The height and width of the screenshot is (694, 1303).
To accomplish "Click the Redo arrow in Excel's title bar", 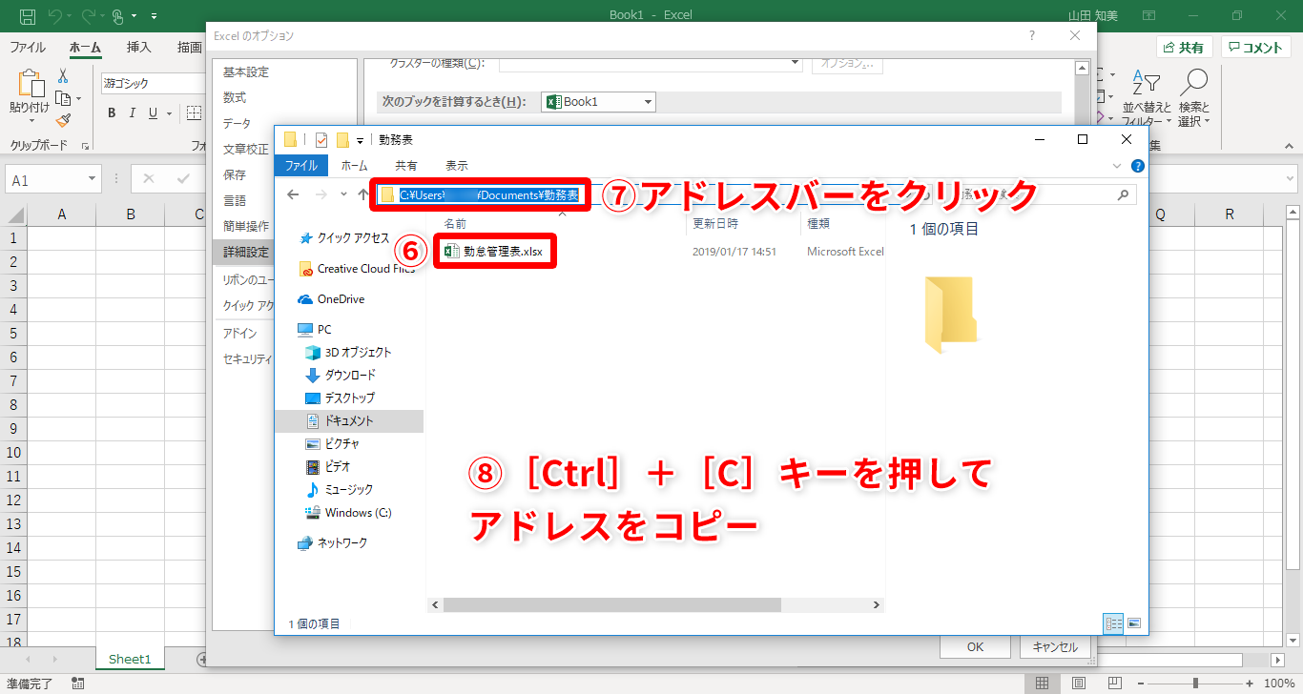I will pyautogui.click(x=88, y=16).
